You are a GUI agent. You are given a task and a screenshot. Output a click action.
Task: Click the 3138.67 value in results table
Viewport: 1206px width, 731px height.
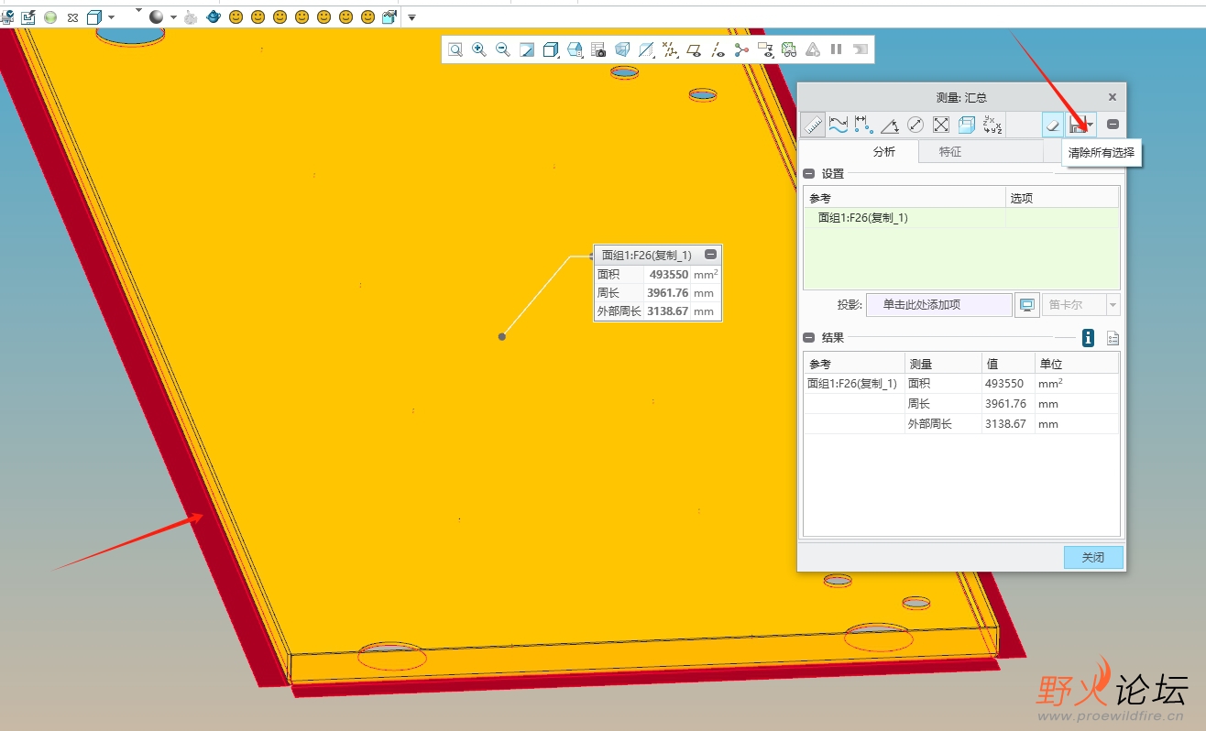(1005, 424)
